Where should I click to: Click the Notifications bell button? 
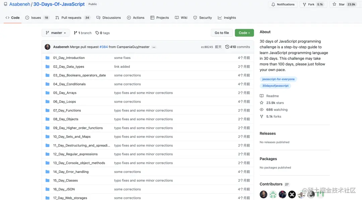coord(283,4)
